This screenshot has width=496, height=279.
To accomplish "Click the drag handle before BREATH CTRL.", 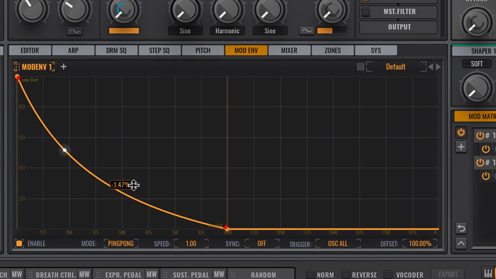I will pyautogui.click(x=31, y=274).
